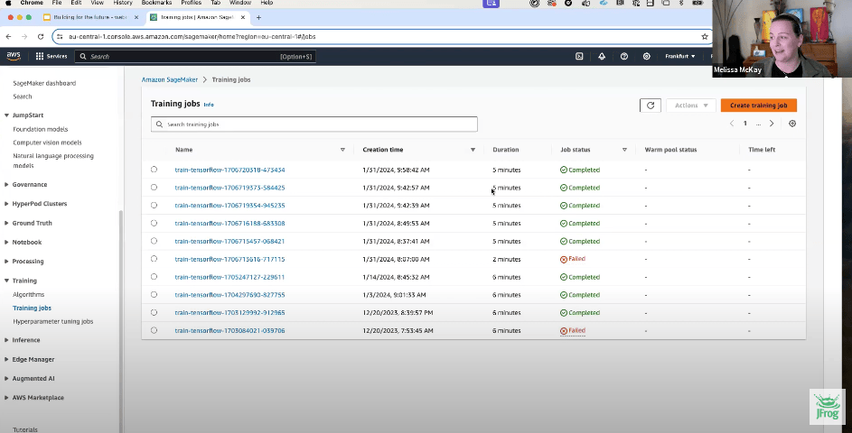Open the notifications bell icon
The height and width of the screenshot is (433, 852).
(602, 56)
